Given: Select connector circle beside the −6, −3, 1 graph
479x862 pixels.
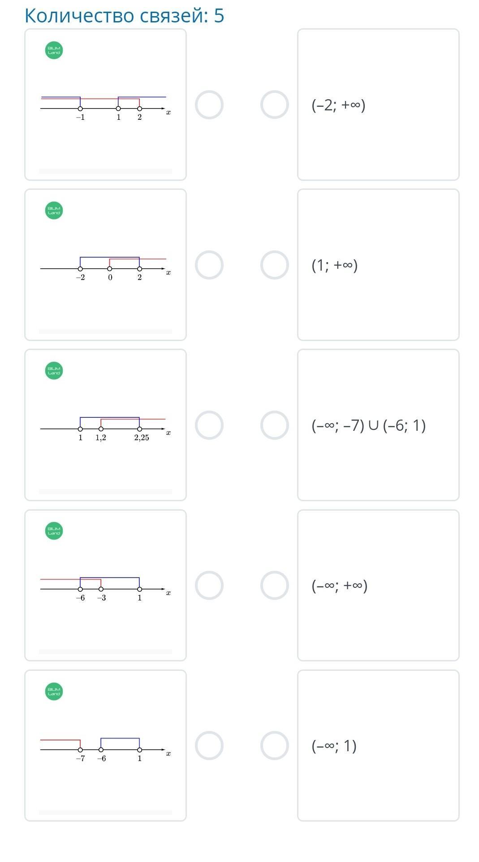Looking at the screenshot, I should coord(209,586).
